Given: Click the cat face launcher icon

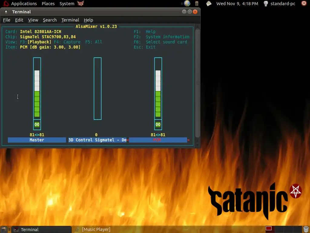Looking at the screenshot, I should click(81, 3).
